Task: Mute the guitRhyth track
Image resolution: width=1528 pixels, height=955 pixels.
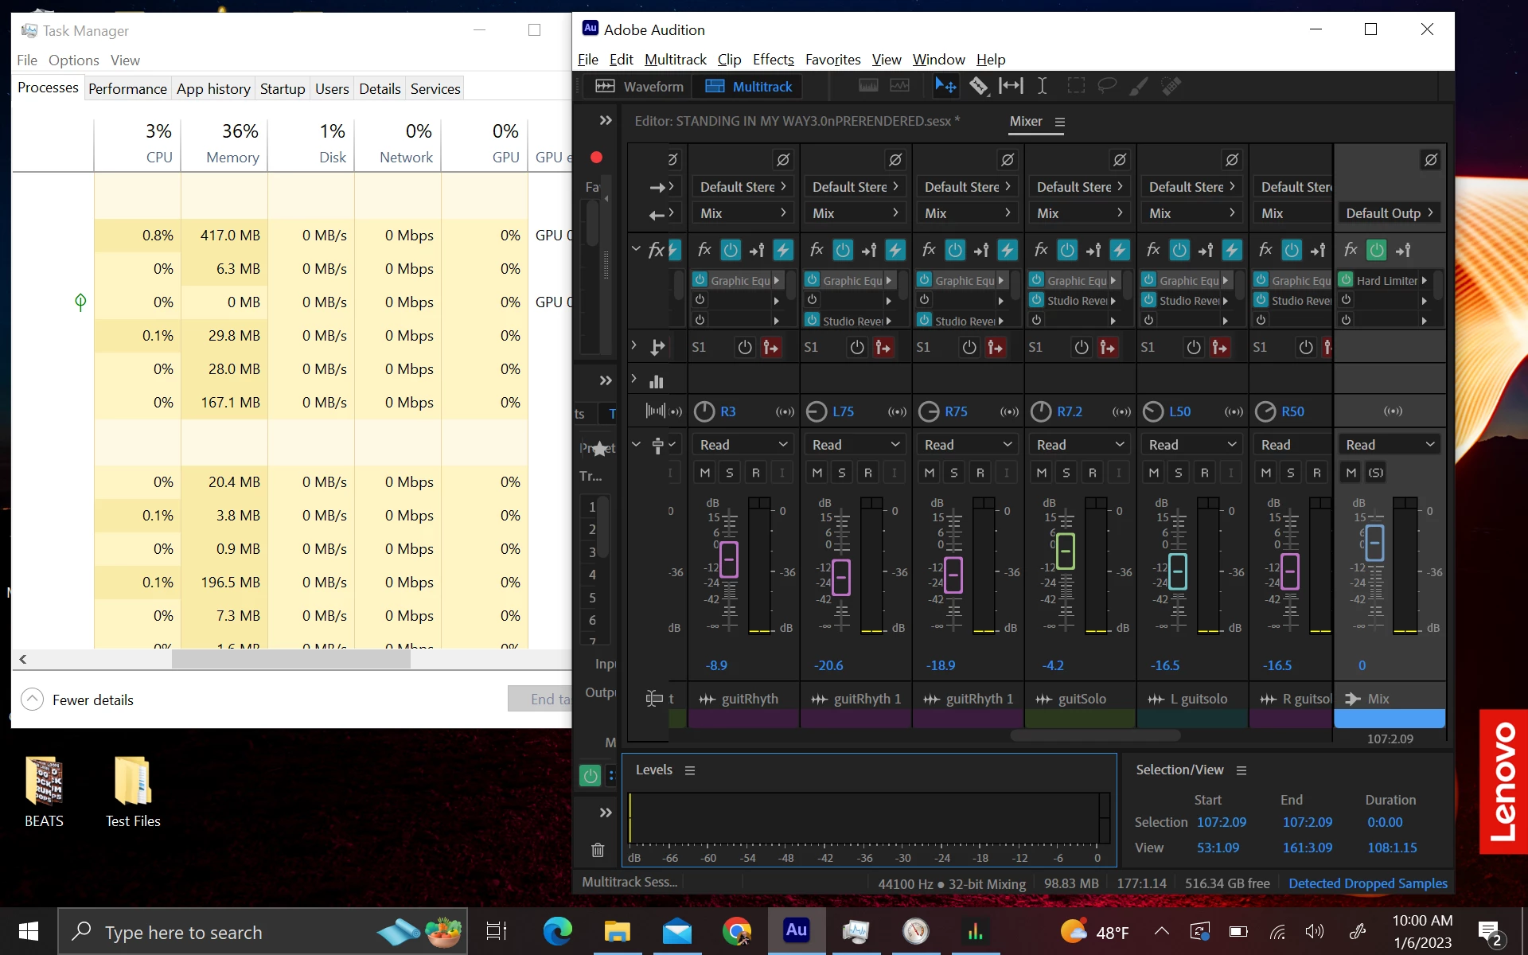Action: point(704,473)
